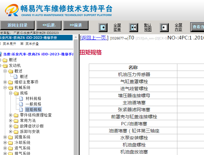Click the page icon beside 扭矩规格

[x=21, y=109]
